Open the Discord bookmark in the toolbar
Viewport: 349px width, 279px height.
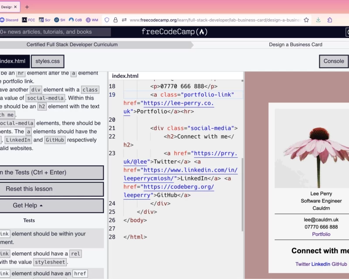click(9, 20)
